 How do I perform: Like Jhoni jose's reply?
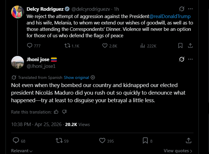102,141
